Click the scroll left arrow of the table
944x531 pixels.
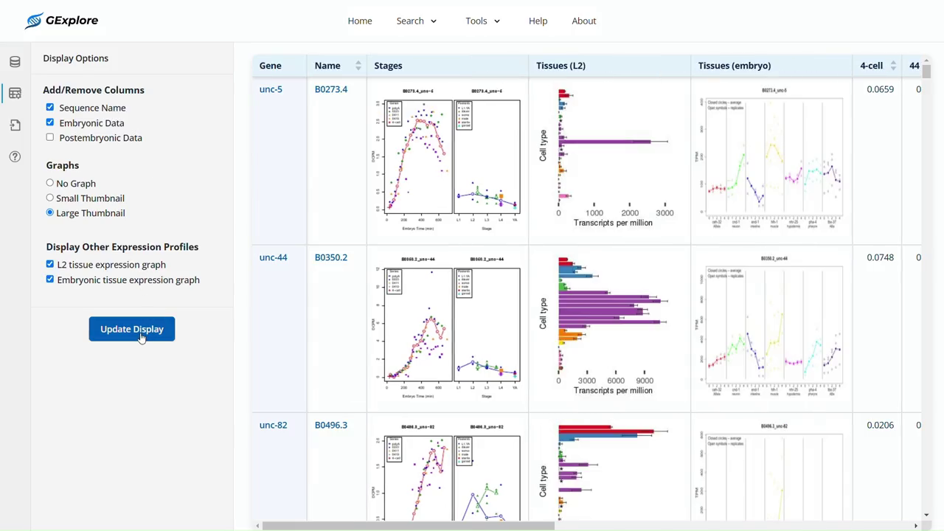click(257, 526)
